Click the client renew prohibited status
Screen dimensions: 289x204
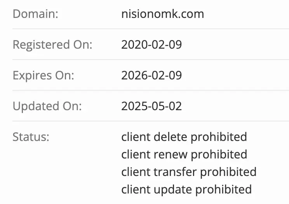tap(184, 154)
